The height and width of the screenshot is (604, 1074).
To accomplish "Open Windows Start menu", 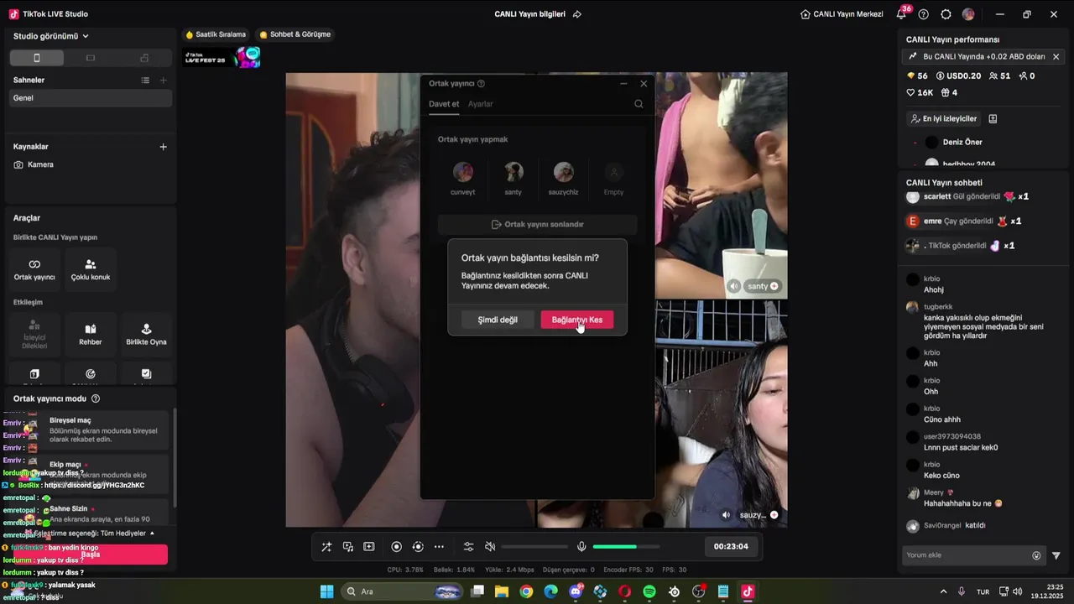I will click(327, 591).
